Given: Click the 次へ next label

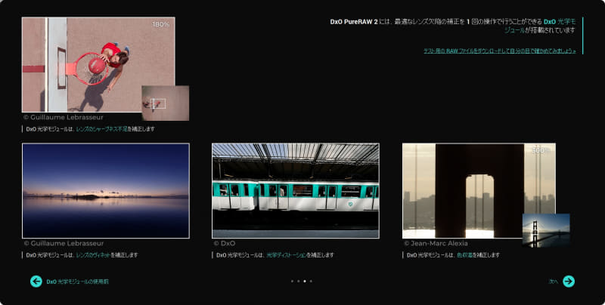Looking at the screenshot, I should point(554,282).
